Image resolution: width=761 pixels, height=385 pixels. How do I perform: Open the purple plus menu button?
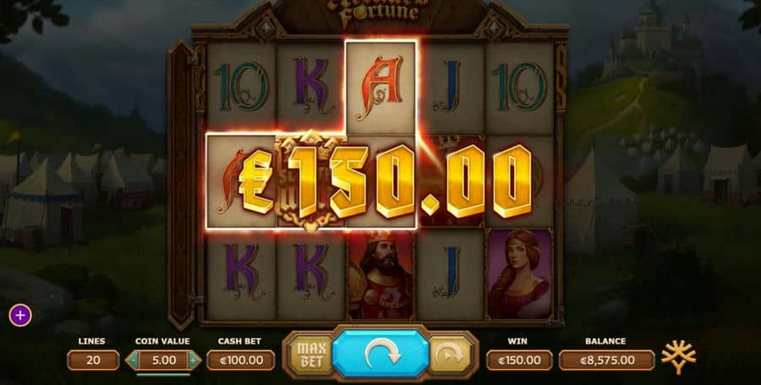coord(20,316)
